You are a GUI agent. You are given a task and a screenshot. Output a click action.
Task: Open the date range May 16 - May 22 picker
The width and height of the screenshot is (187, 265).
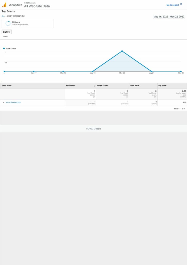pos(169,17)
